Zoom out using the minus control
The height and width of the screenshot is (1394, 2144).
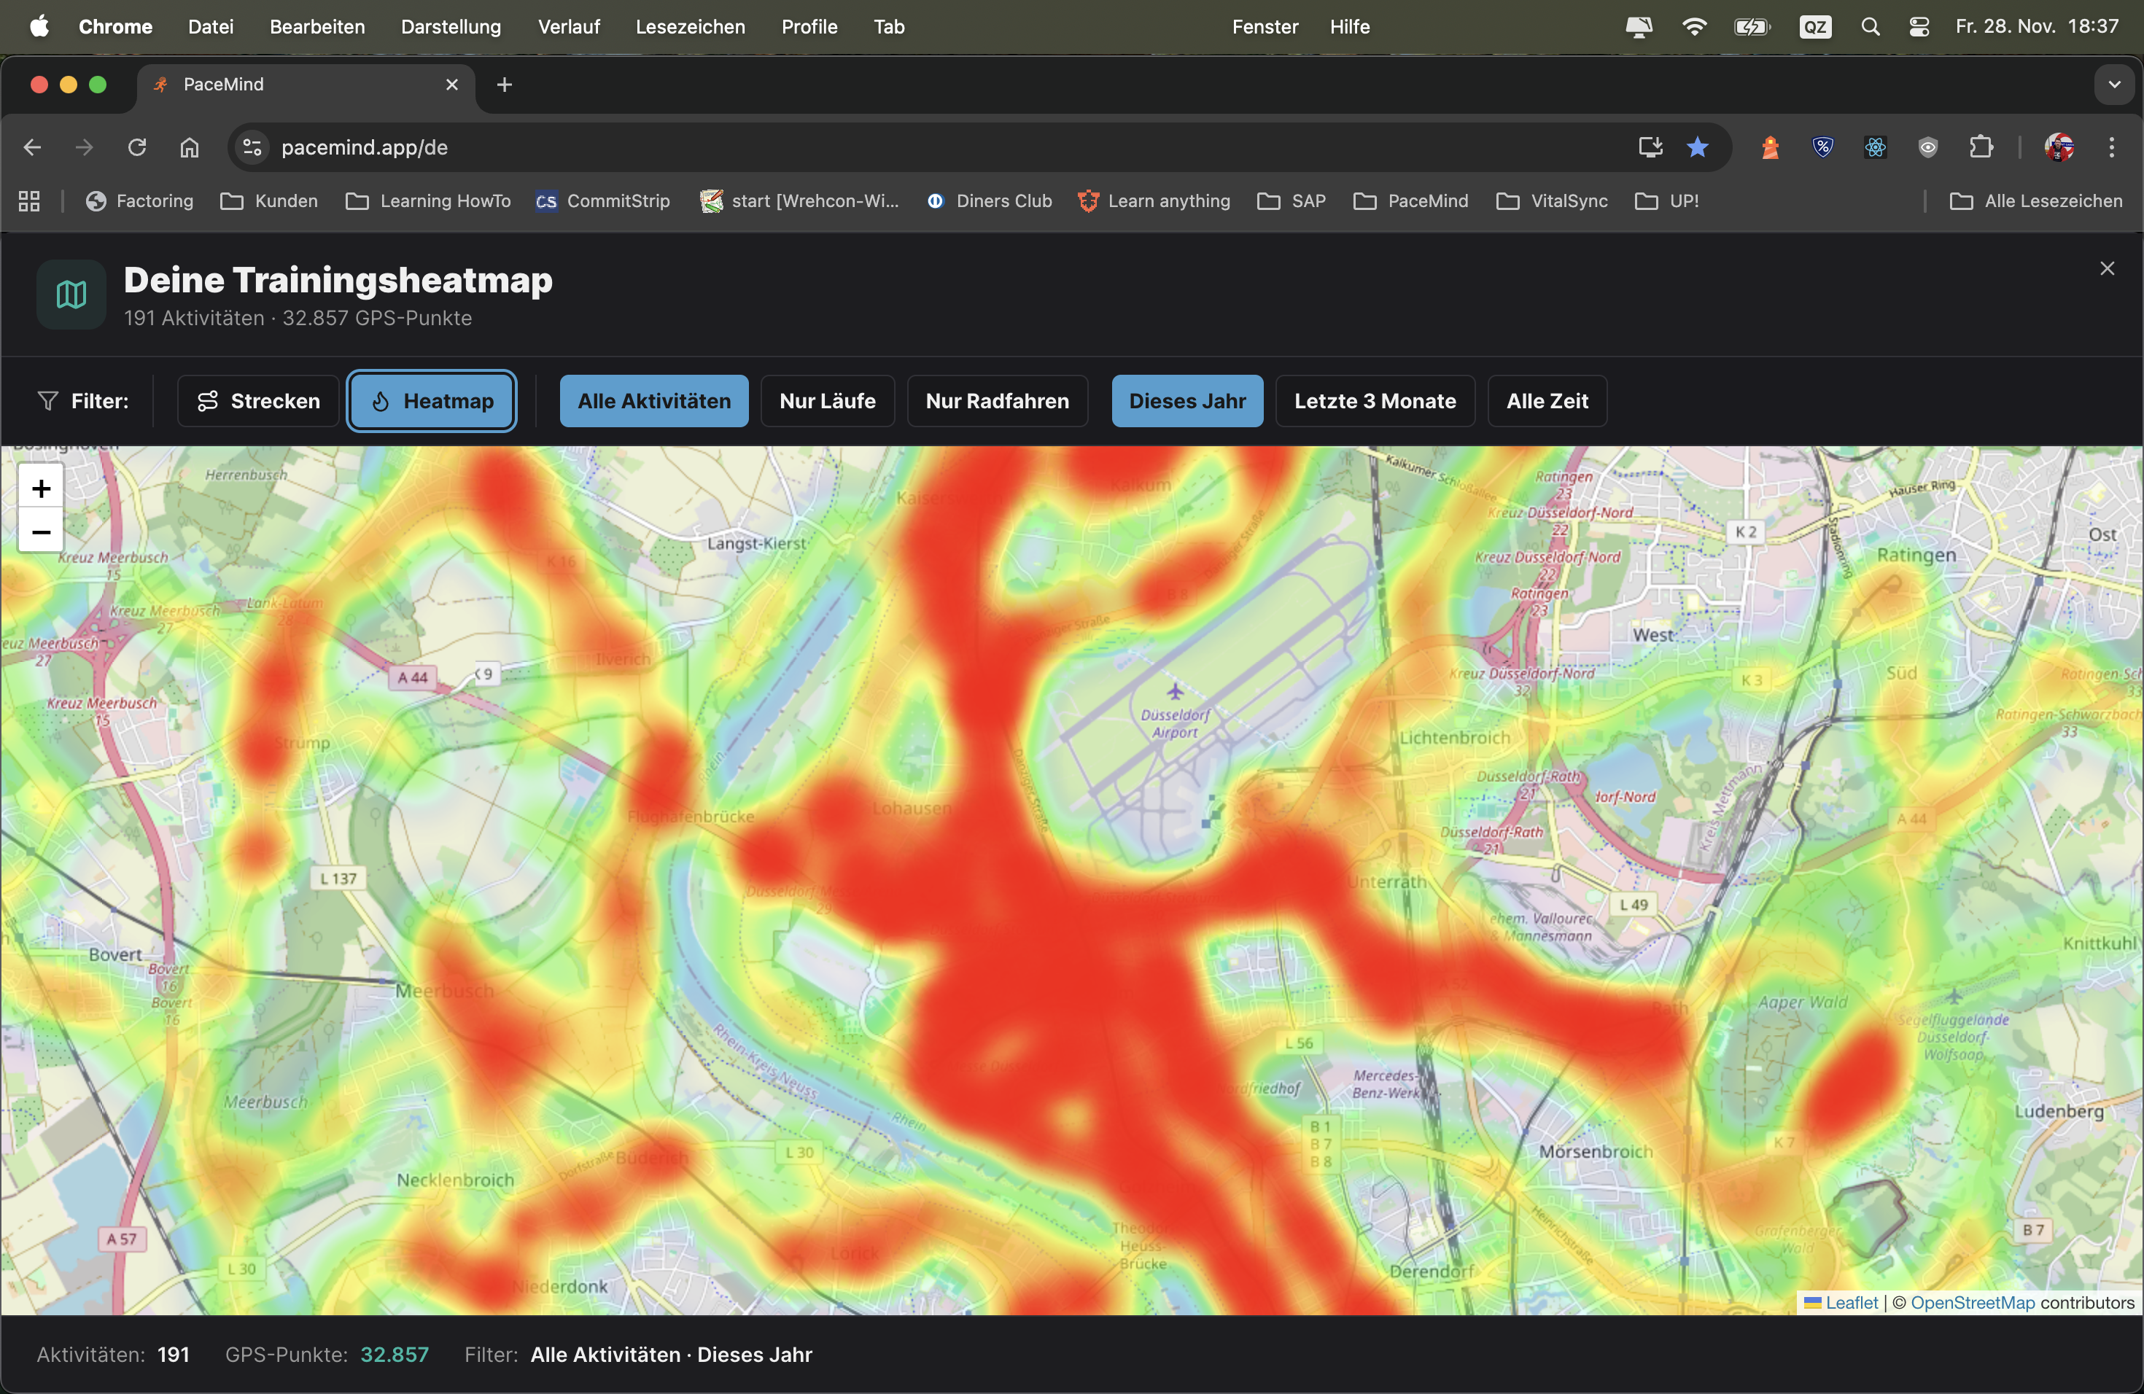coord(39,531)
